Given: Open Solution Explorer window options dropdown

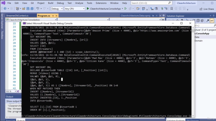Looking at the screenshot, I should 210,16.
